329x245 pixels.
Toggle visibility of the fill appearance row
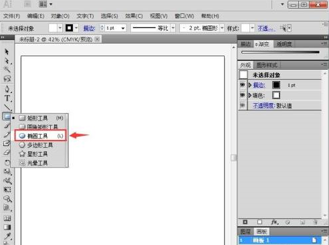(243, 95)
